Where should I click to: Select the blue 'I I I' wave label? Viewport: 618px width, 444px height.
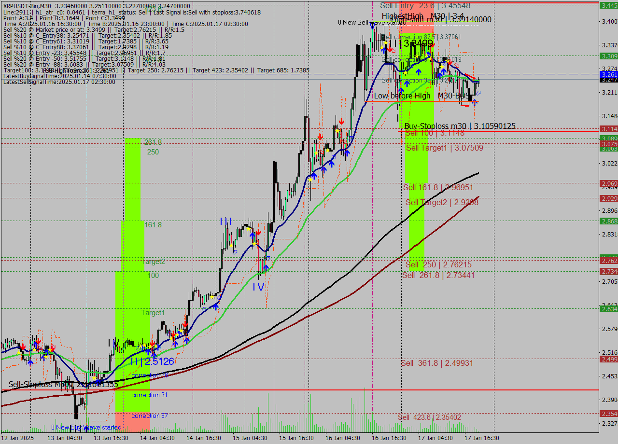pyautogui.click(x=226, y=221)
